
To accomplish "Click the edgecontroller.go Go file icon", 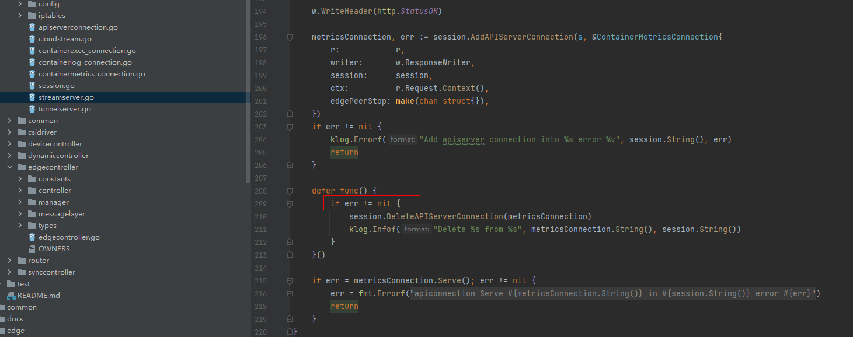I will point(32,237).
